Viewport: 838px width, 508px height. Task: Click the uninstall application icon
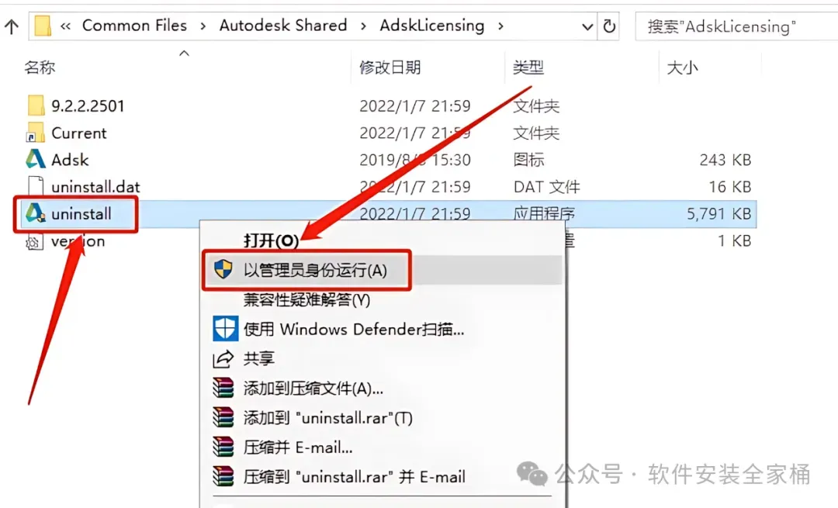pyautogui.click(x=35, y=213)
